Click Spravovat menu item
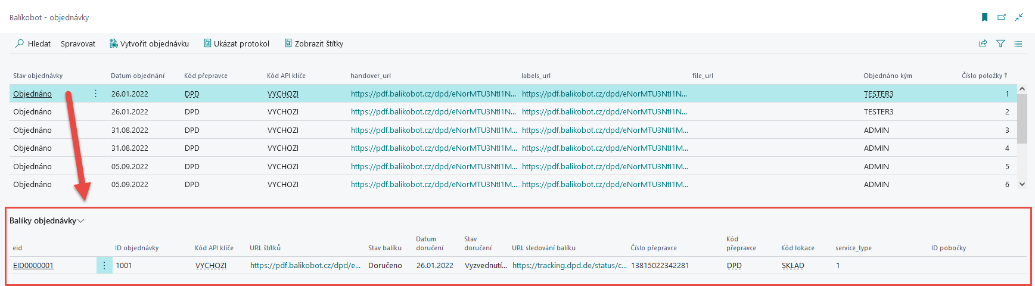 pos(78,43)
